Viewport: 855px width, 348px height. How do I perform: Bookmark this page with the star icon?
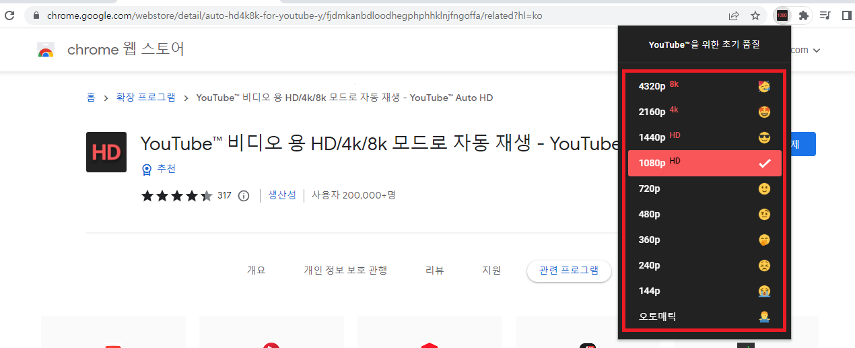click(x=755, y=15)
